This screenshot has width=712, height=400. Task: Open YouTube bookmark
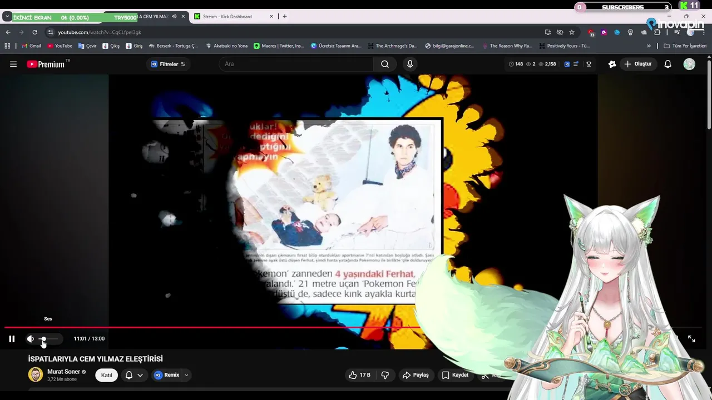pos(60,46)
